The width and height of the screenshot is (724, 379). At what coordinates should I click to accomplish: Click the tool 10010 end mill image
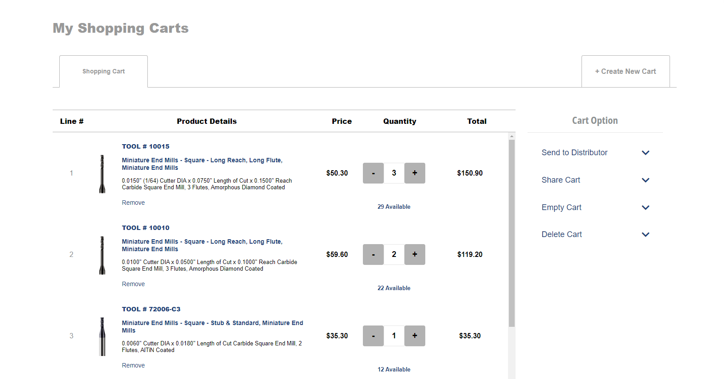tap(102, 255)
